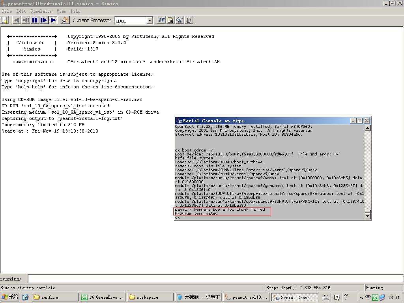The height and width of the screenshot is (303, 404).
Task: Click the chip device icon in toolbar
Action: [x=189, y=20]
